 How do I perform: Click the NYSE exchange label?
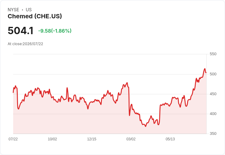[13, 10]
